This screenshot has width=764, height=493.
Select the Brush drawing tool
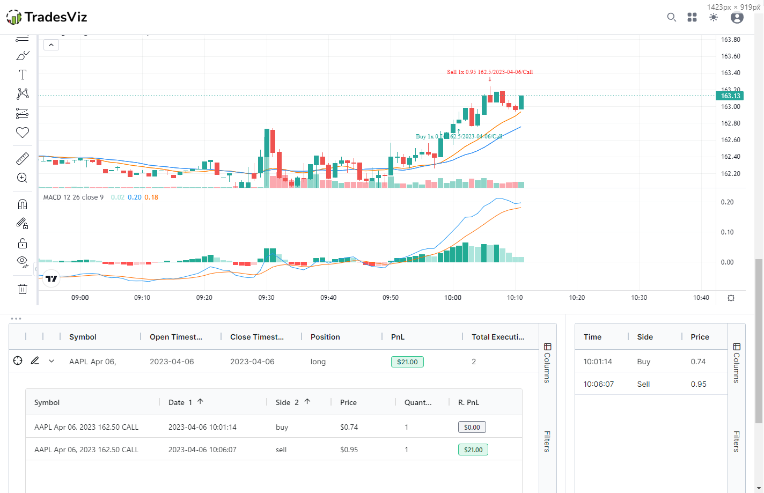click(x=23, y=55)
